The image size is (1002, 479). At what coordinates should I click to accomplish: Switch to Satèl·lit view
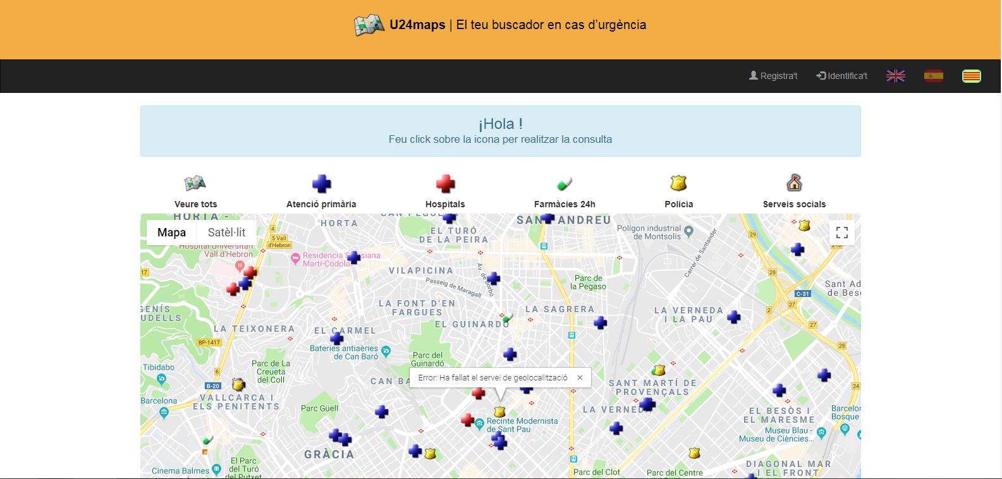[x=227, y=233]
